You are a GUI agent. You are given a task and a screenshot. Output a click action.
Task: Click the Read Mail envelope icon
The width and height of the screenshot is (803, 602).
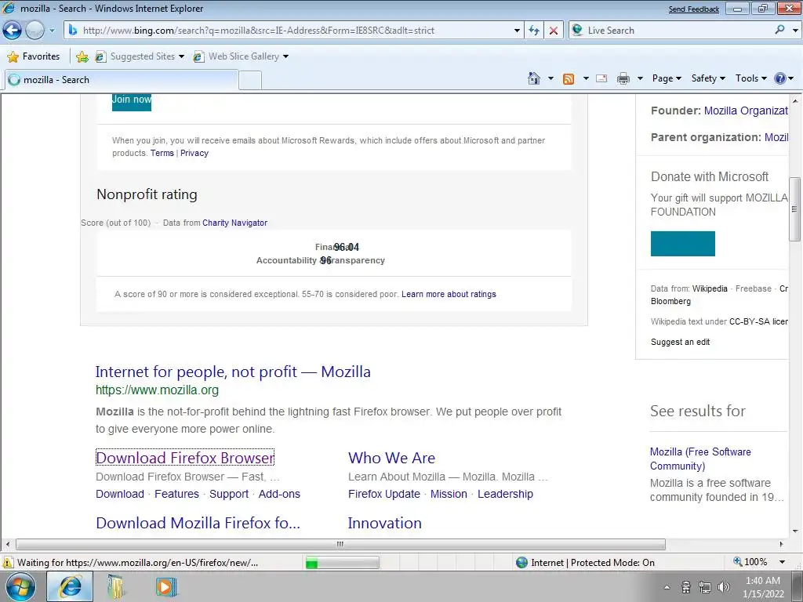(601, 78)
